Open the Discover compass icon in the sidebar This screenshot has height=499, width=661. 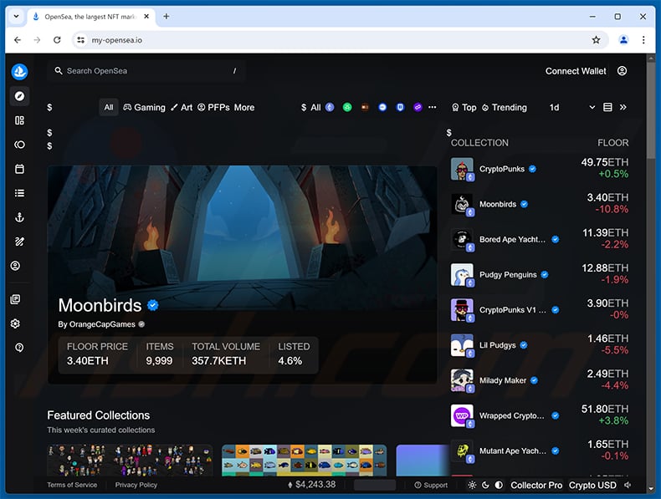pos(19,96)
